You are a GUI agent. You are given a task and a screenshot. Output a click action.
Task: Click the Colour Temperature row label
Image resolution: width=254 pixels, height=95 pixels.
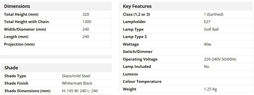pos(142,81)
